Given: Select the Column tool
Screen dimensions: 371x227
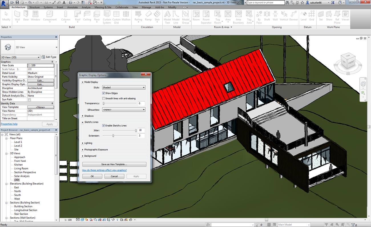Looking at the screenshot, I should (x=66, y=17).
